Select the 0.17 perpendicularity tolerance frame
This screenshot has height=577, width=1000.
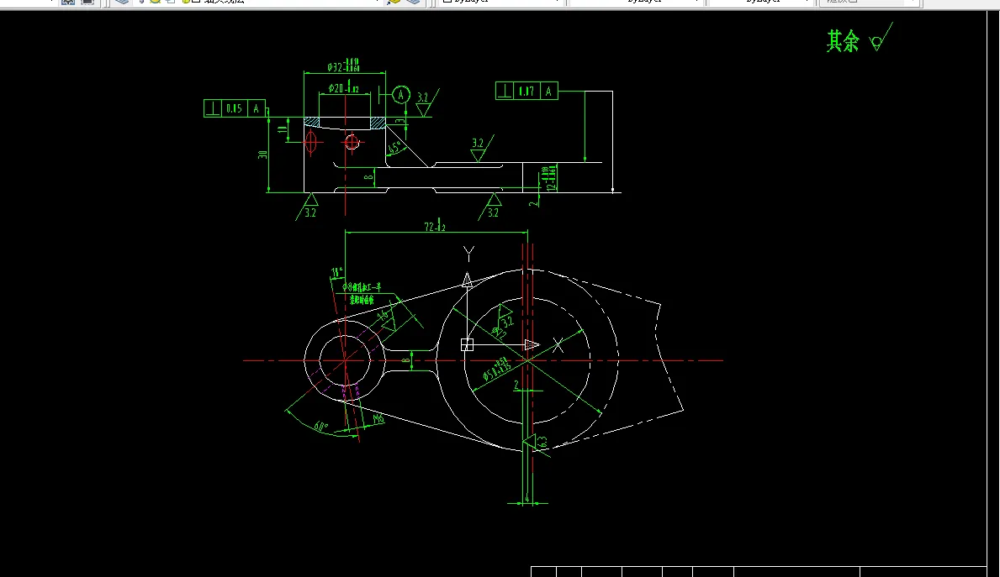[x=526, y=91]
